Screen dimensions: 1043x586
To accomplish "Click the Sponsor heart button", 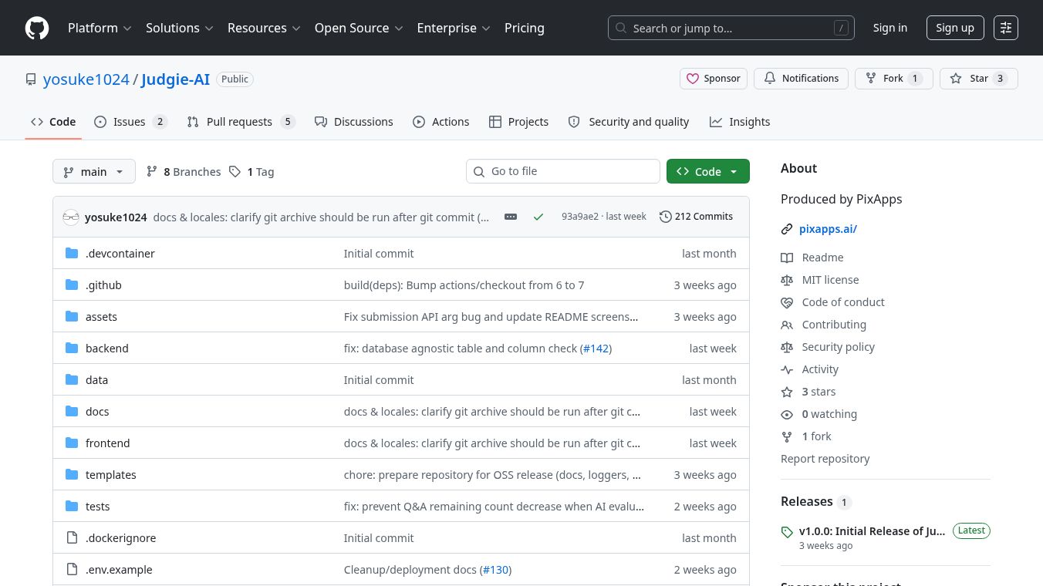I will [x=714, y=79].
